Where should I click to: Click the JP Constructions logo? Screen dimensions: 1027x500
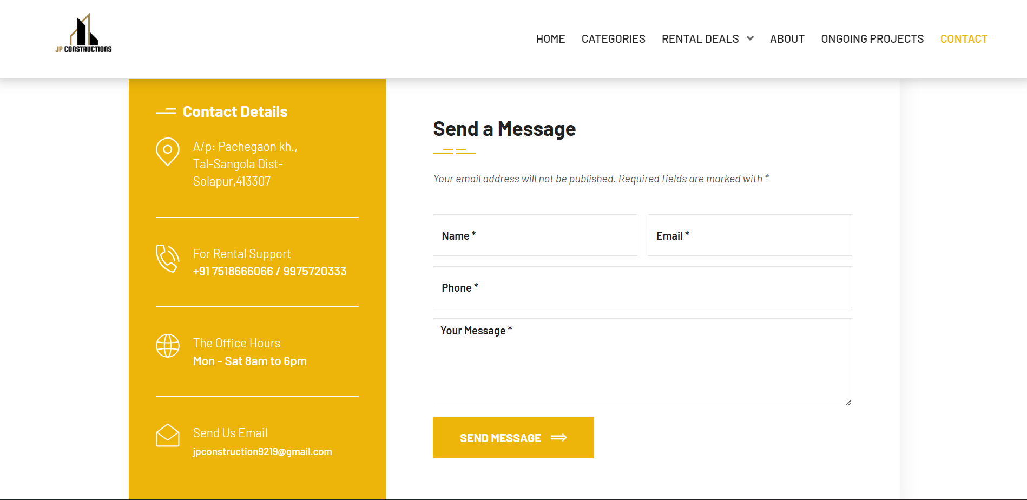(x=83, y=34)
